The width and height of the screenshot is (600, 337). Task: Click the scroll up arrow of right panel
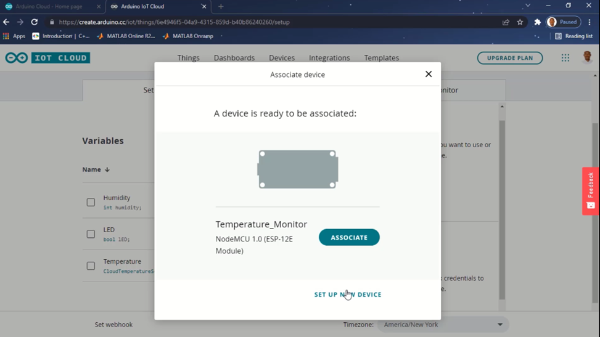(502, 107)
